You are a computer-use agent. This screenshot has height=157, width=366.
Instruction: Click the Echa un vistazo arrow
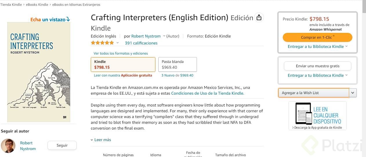point(68,20)
